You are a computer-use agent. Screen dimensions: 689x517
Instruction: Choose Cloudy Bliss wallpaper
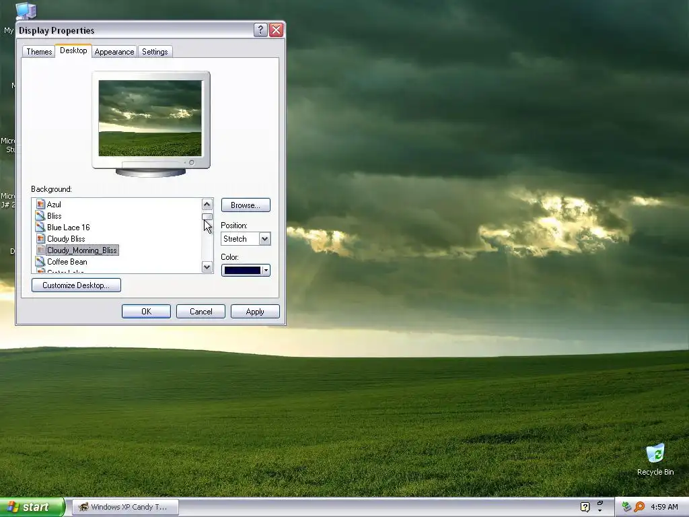click(x=66, y=238)
